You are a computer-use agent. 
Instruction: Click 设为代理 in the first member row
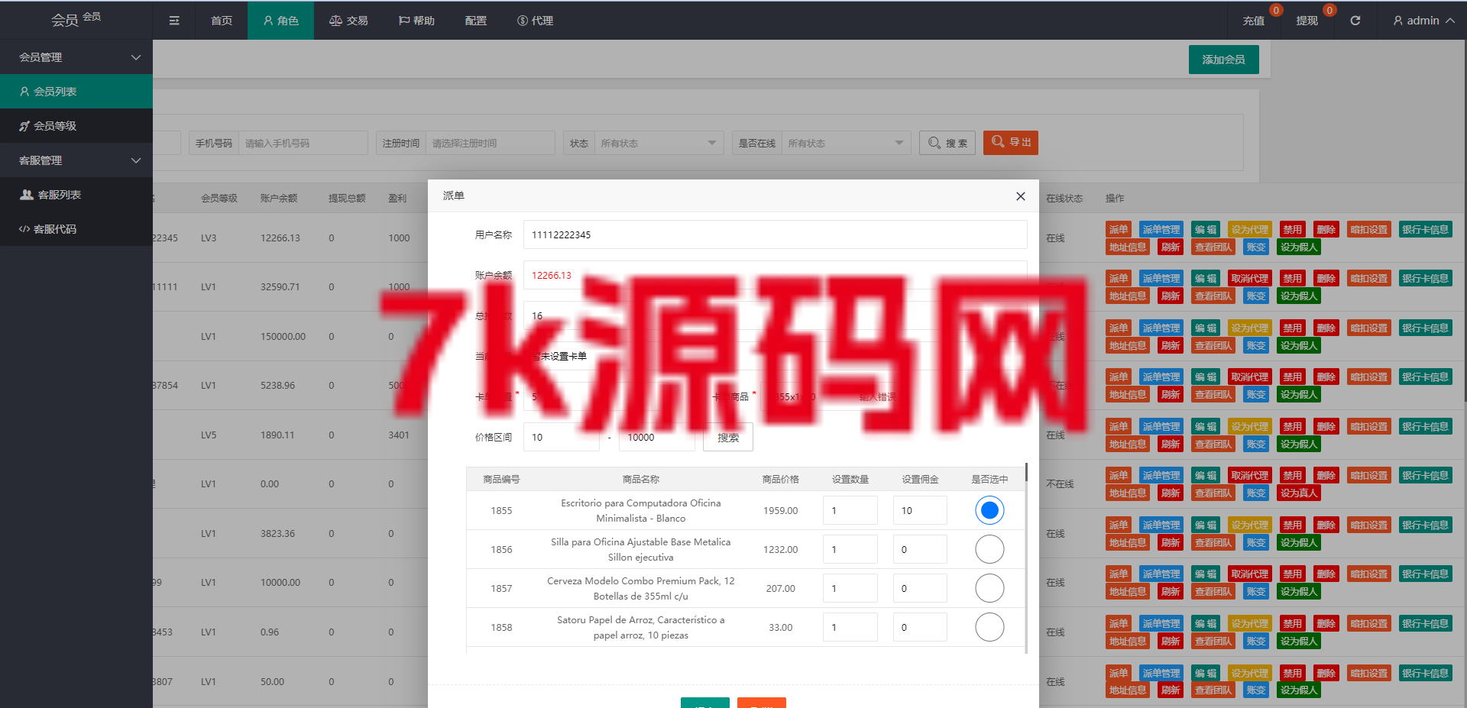pyautogui.click(x=1249, y=229)
